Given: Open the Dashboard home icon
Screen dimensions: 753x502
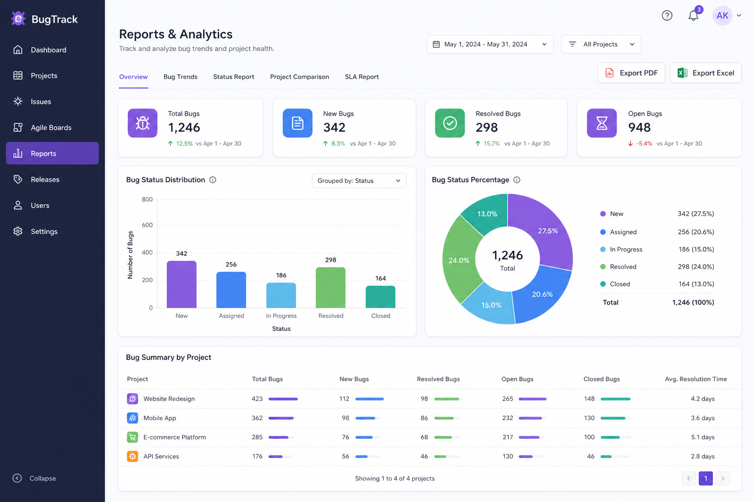Looking at the screenshot, I should (18, 50).
